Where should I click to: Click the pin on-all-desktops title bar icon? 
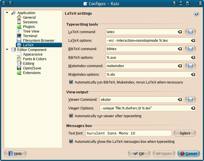10,3
